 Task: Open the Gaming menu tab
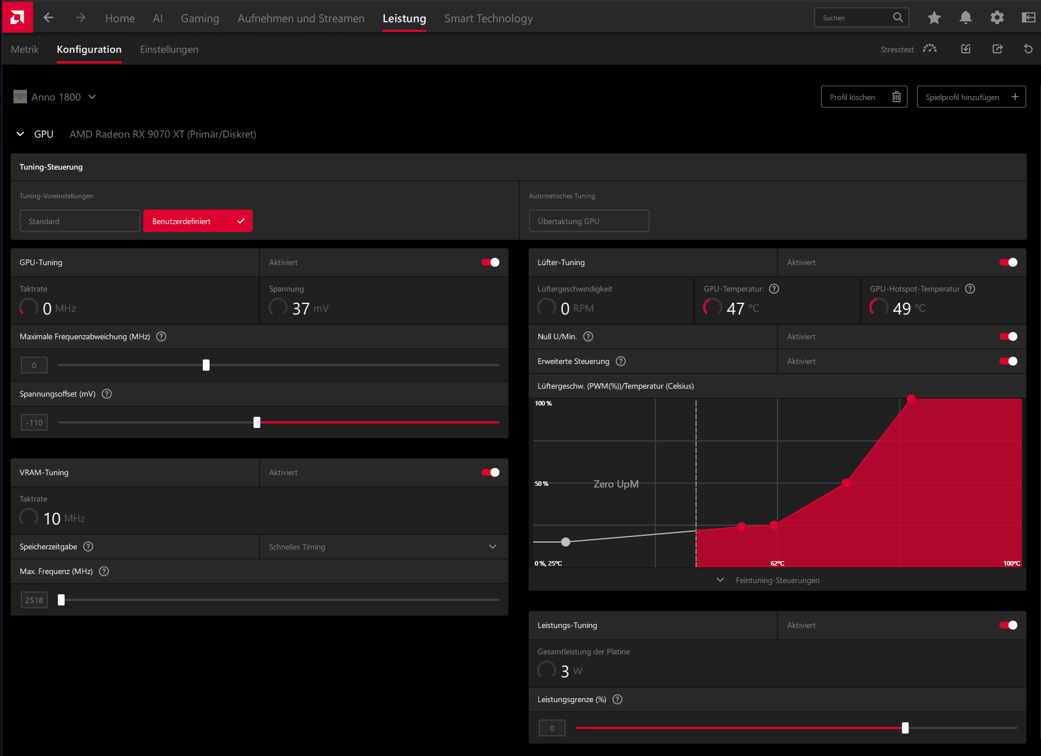click(x=200, y=19)
